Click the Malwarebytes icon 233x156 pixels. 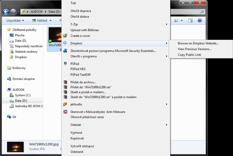click(65, 112)
